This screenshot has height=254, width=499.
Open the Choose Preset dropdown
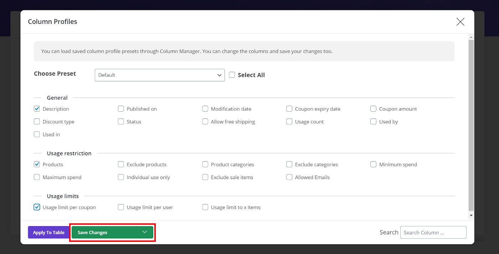pyautogui.click(x=160, y=75)
